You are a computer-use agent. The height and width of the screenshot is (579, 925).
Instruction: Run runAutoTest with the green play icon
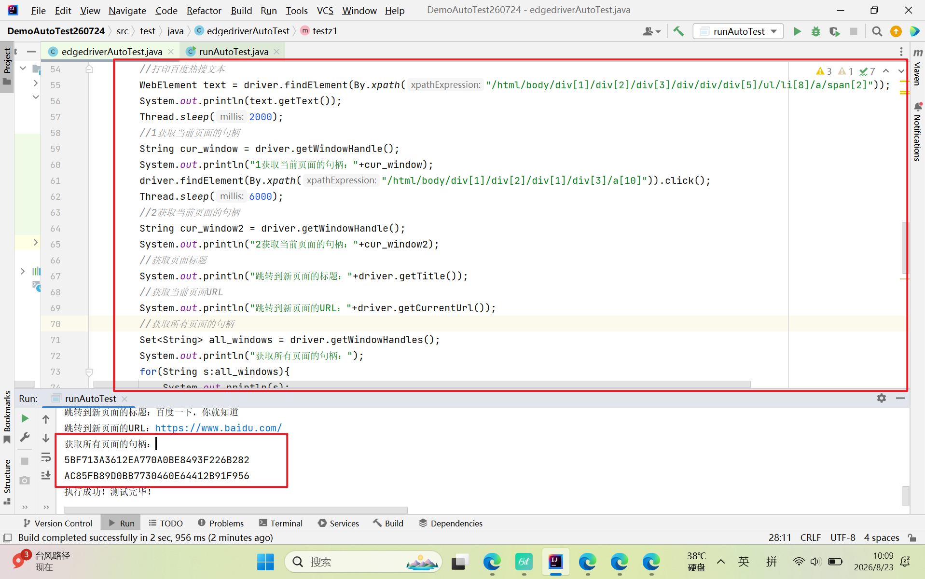click(797, 31)
